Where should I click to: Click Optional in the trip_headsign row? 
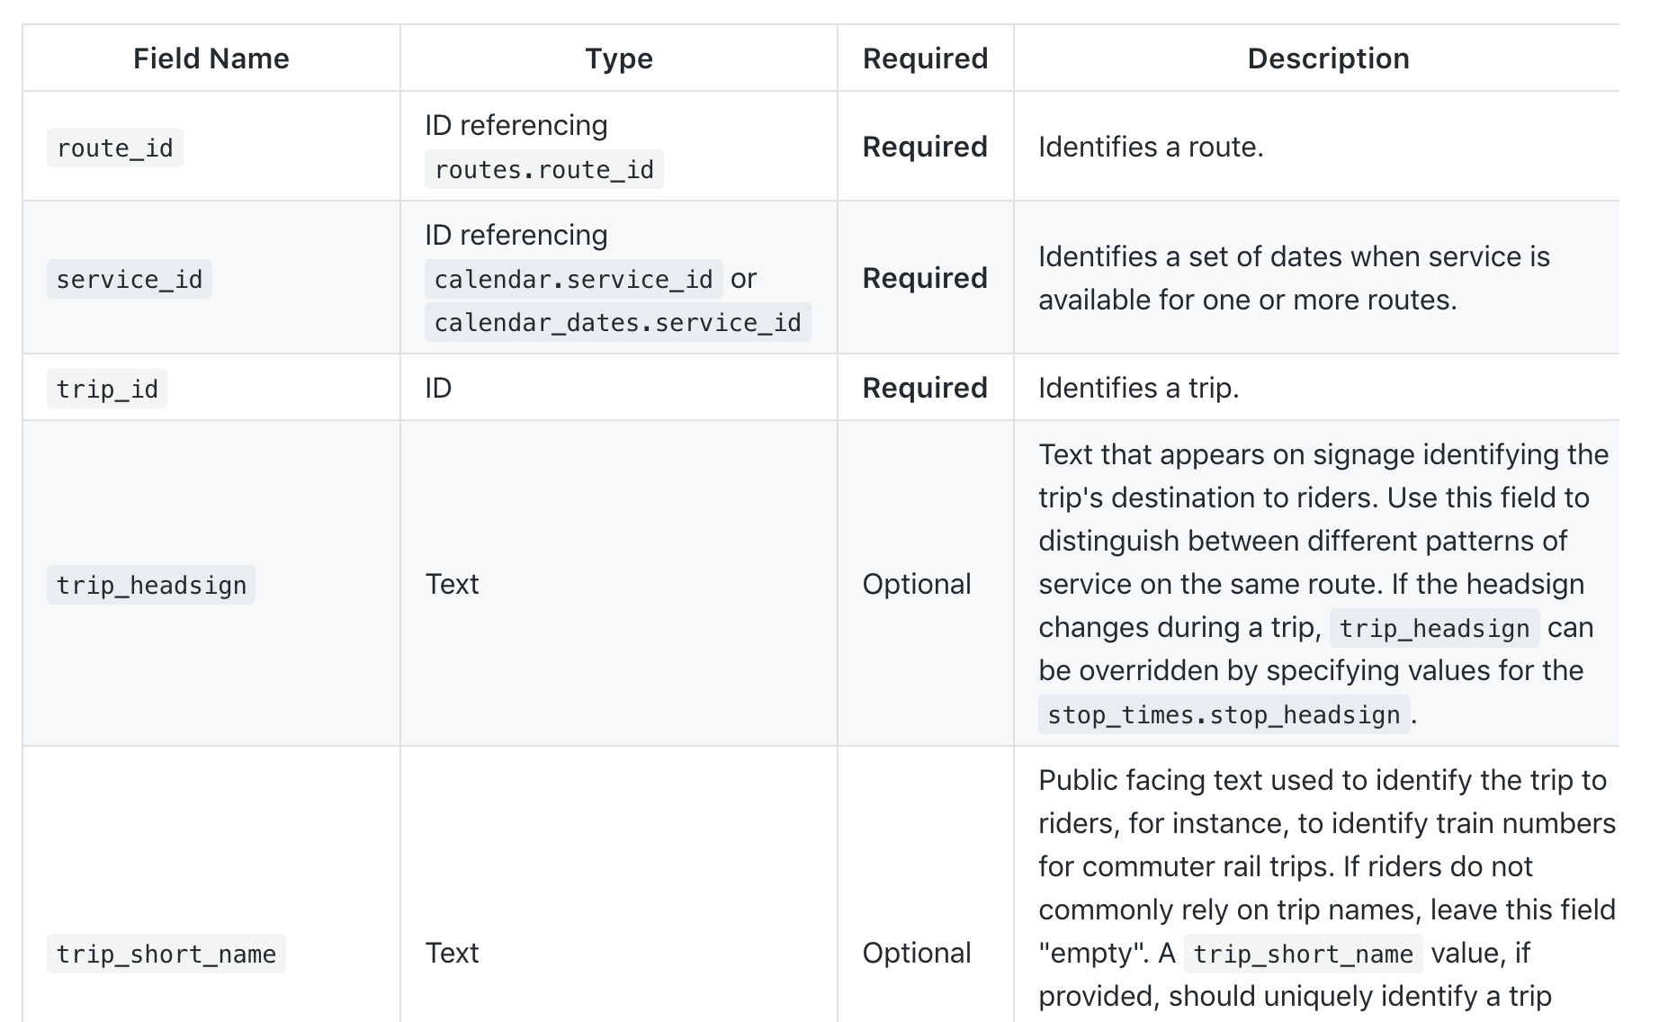pyautogui.click(x=917, y=584)
